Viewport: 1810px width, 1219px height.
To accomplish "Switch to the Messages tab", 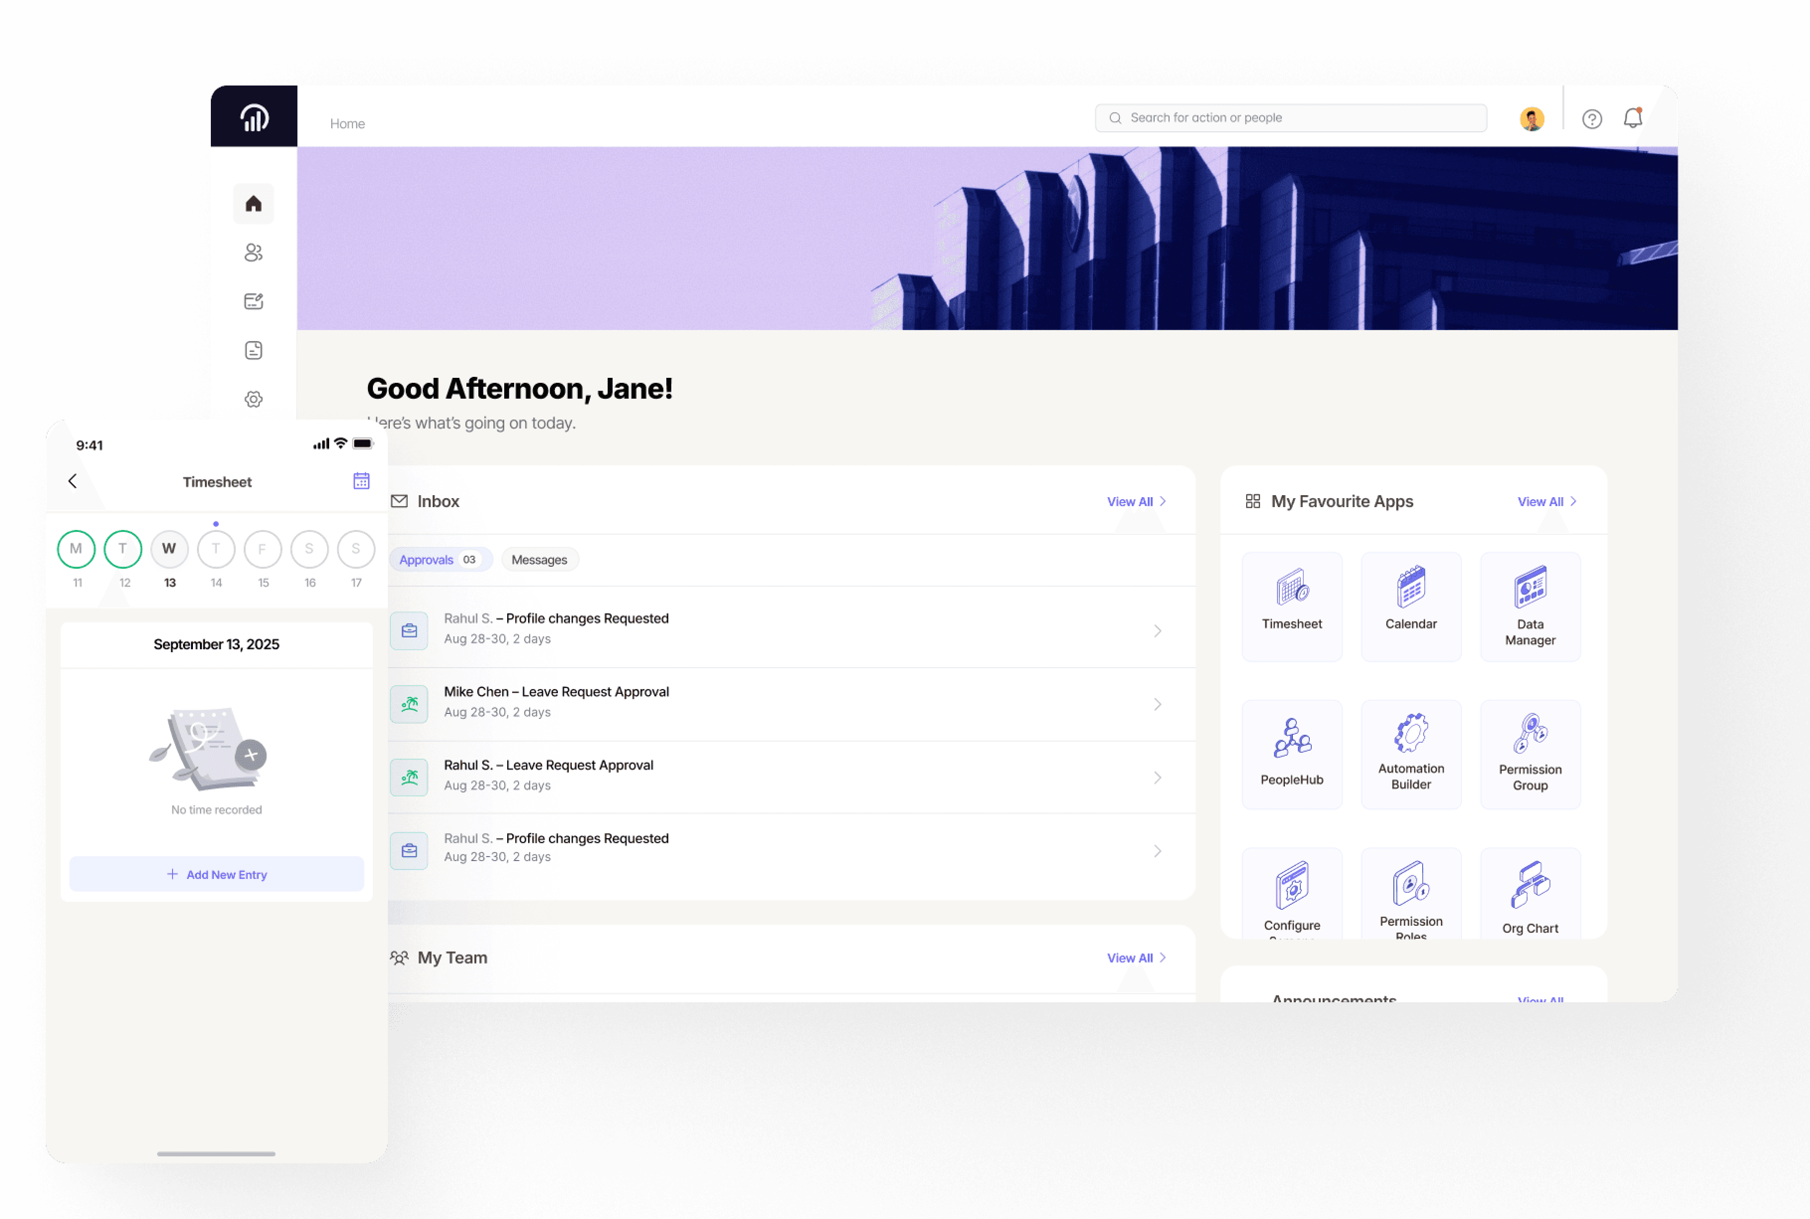I will pyautogui.click(x=539, y=560).
